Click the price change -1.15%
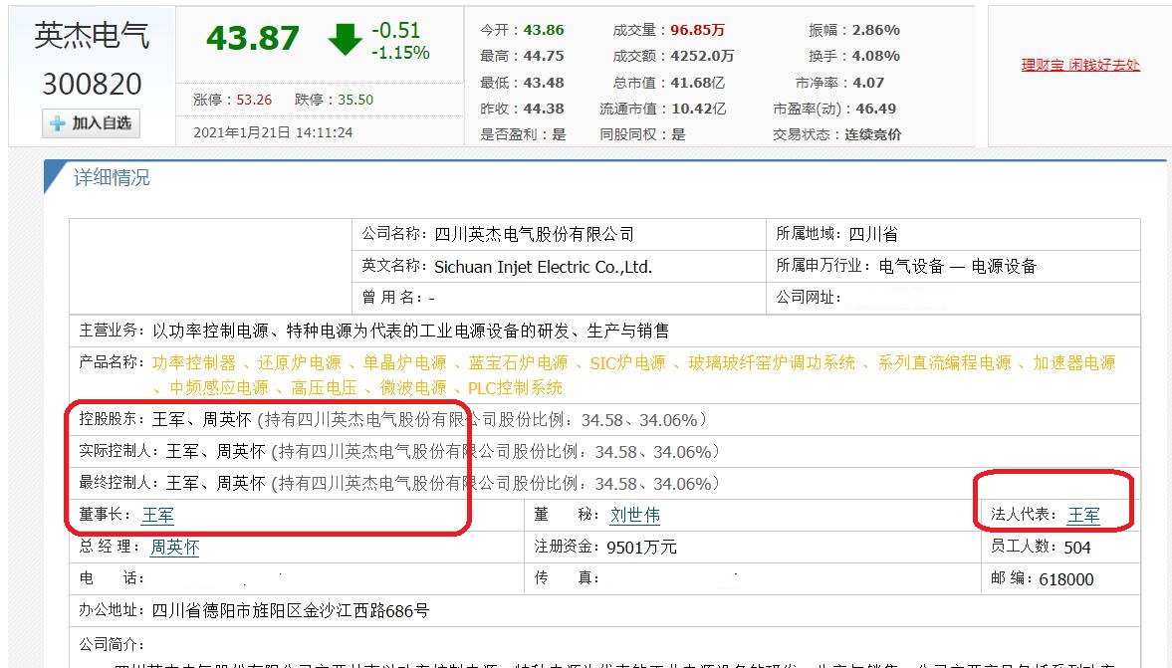Image resolution: width=1172 pixels, height=668 pixels. [400, 53]
